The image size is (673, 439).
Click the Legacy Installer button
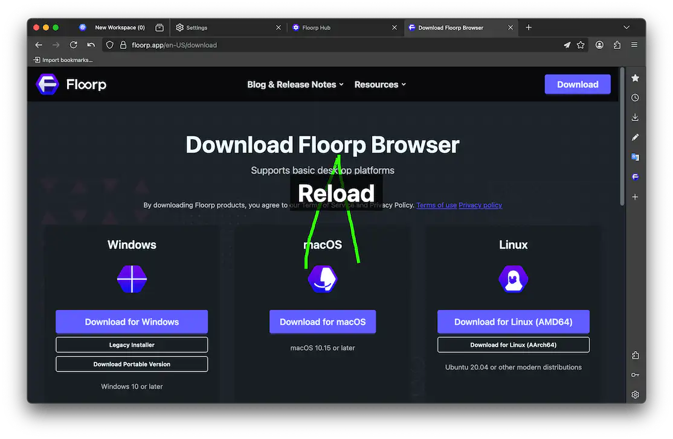click(132, 345)
